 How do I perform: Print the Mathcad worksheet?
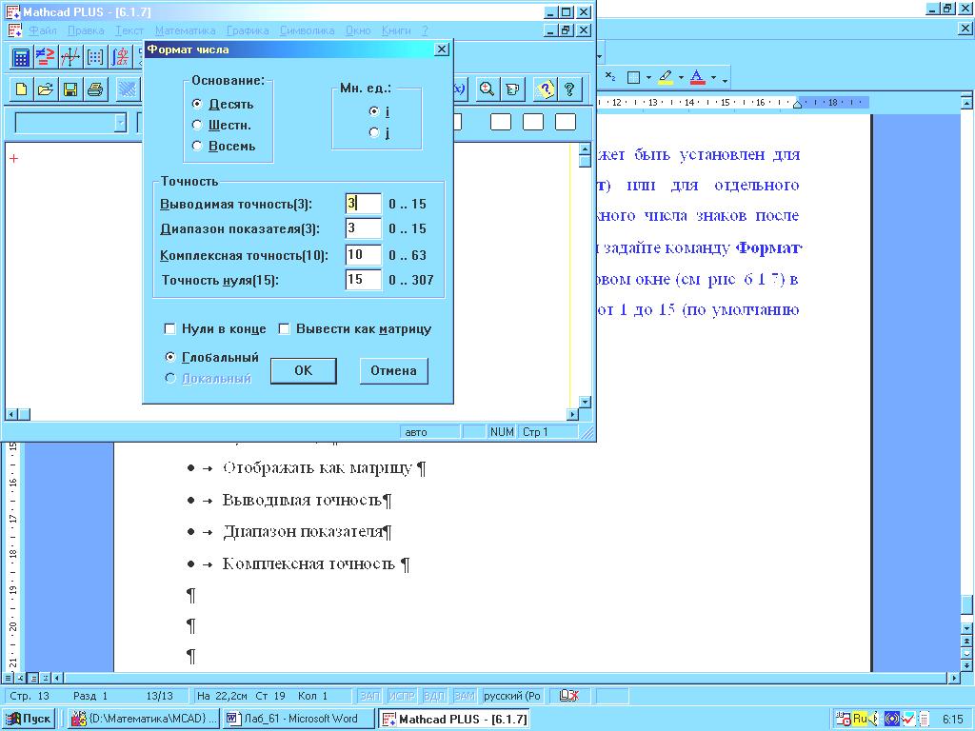(94, 89)
